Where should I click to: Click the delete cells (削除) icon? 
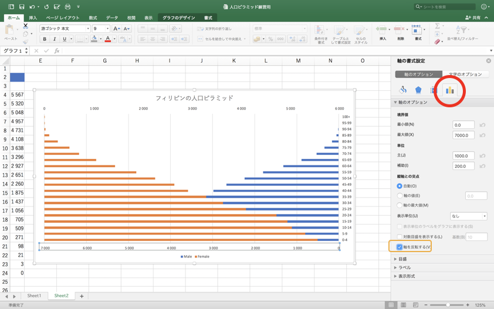click(399, 29)
